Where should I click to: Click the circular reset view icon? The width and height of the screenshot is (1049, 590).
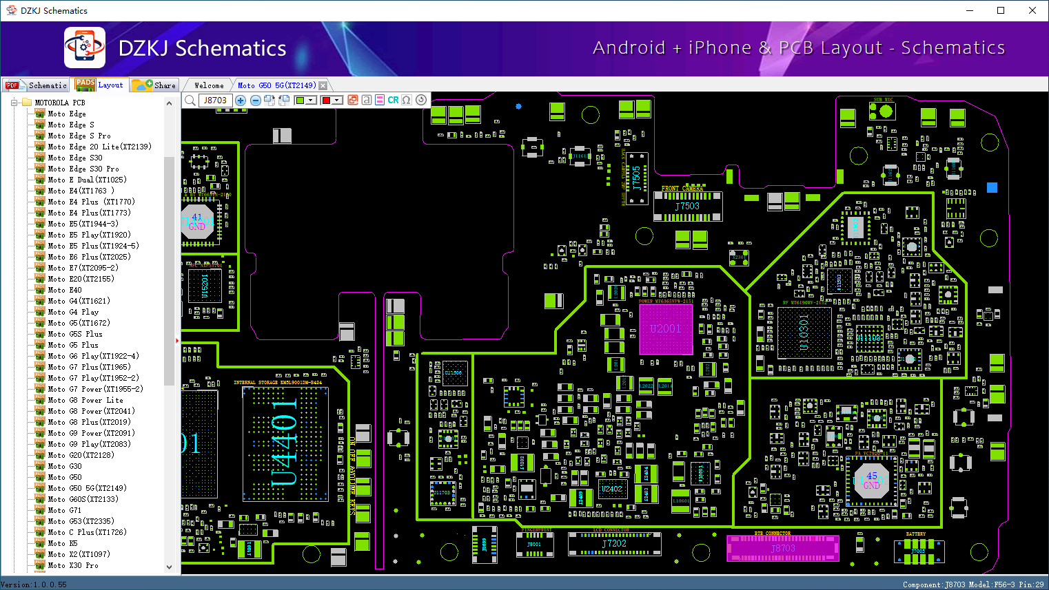pos(421,100)
